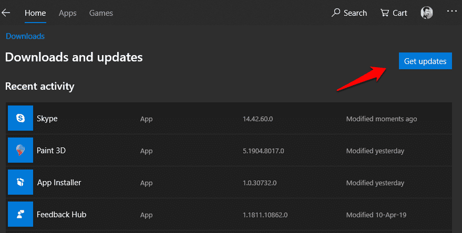
Task: Open the user profile avatar
Action: (x=427, y=13)
